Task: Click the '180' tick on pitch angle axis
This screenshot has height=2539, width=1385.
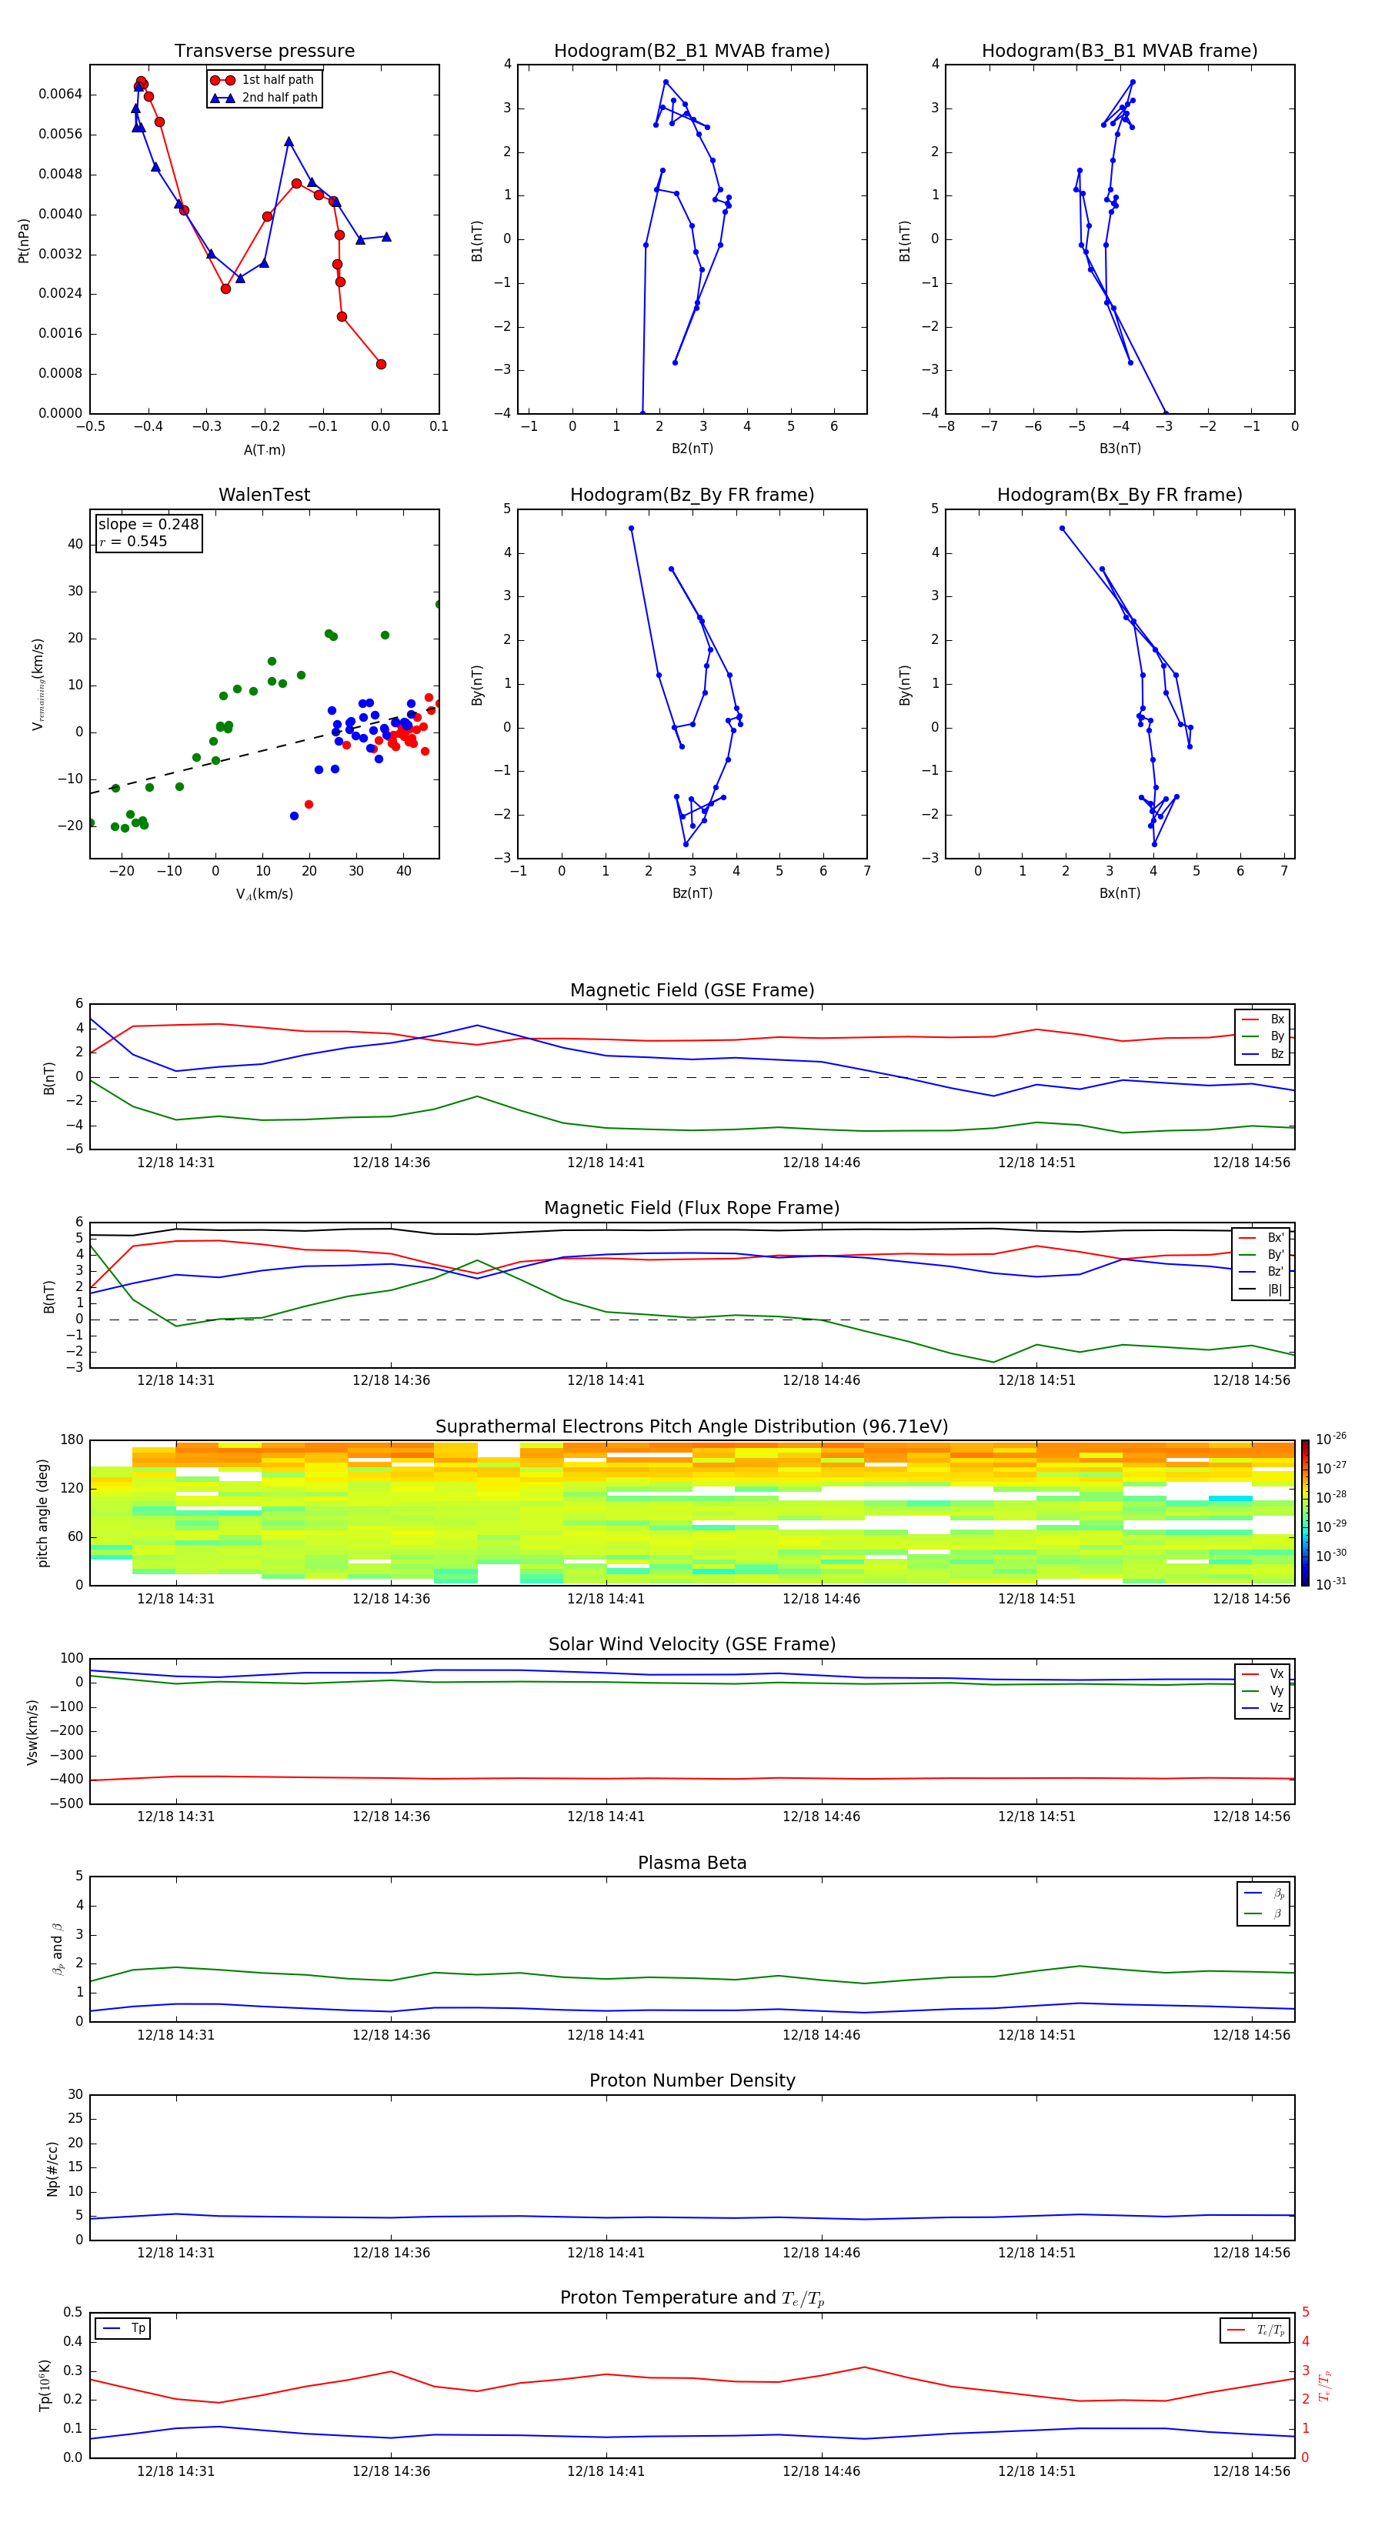Action: (72, 1440)
